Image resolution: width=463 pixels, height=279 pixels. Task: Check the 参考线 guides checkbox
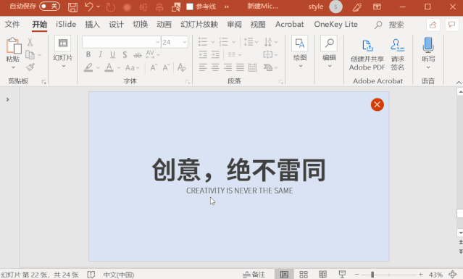coord(190,7)
